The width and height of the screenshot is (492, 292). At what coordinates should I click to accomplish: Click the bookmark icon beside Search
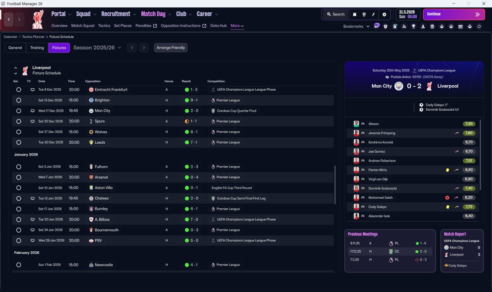(355, 14)
